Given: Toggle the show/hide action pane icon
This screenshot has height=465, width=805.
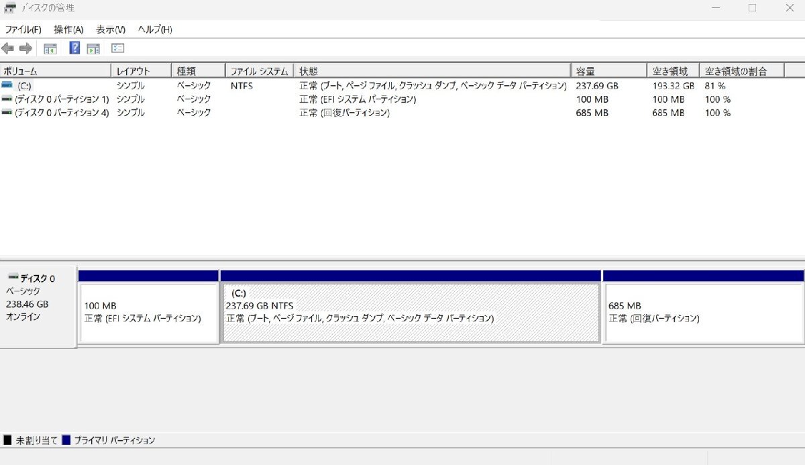Looking at the screenshot, I should [x=93, y=48].
